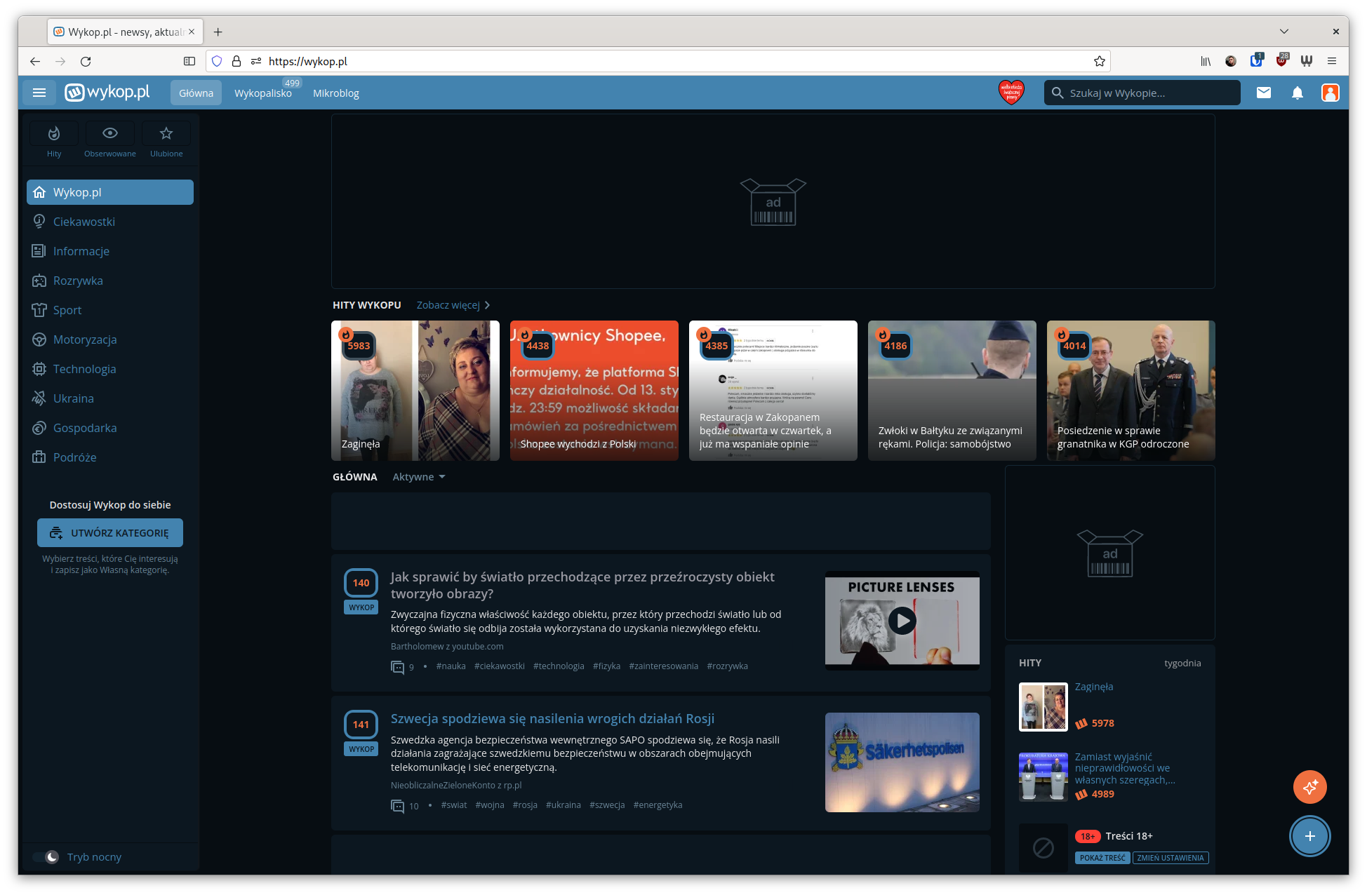Viewport: 1367px width, 895px height.
Task: Click the red WOŚP heart icon
Action: pyautogui.click(x=1011, y=92)
